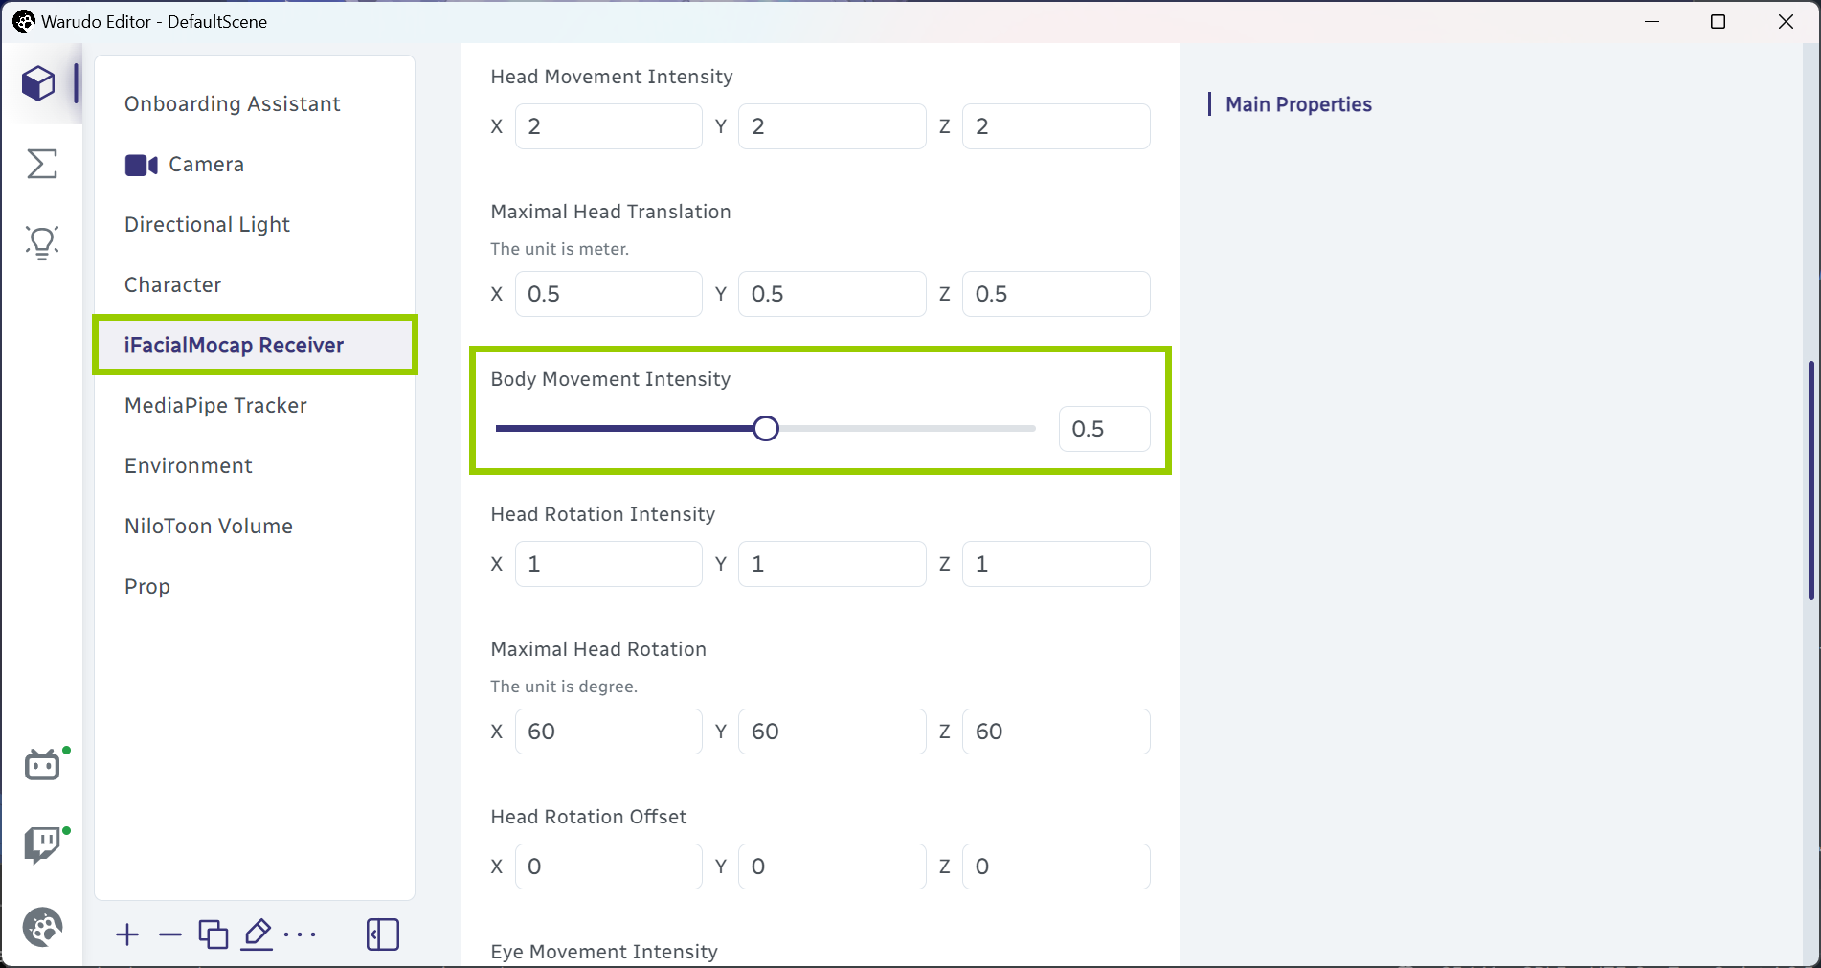Duplicate the selected asset

(214, 934)
